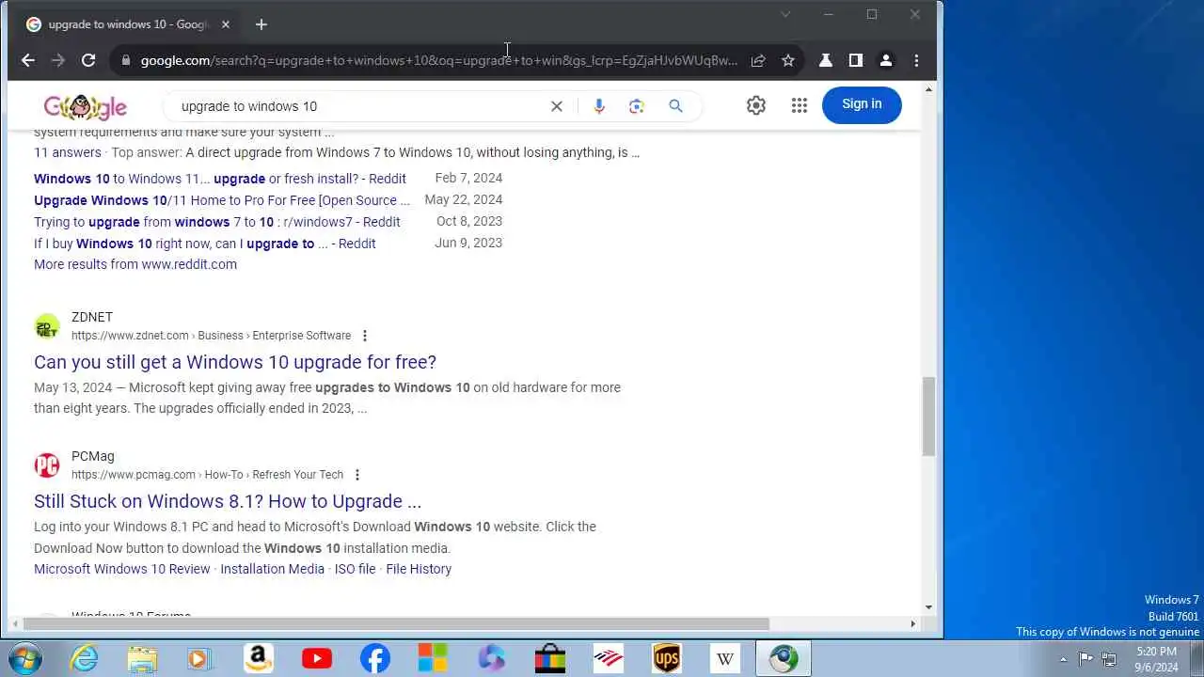
Task: Open 'Windows 10 to Windows 11' Reddit link
Action: tap(220, 179)
